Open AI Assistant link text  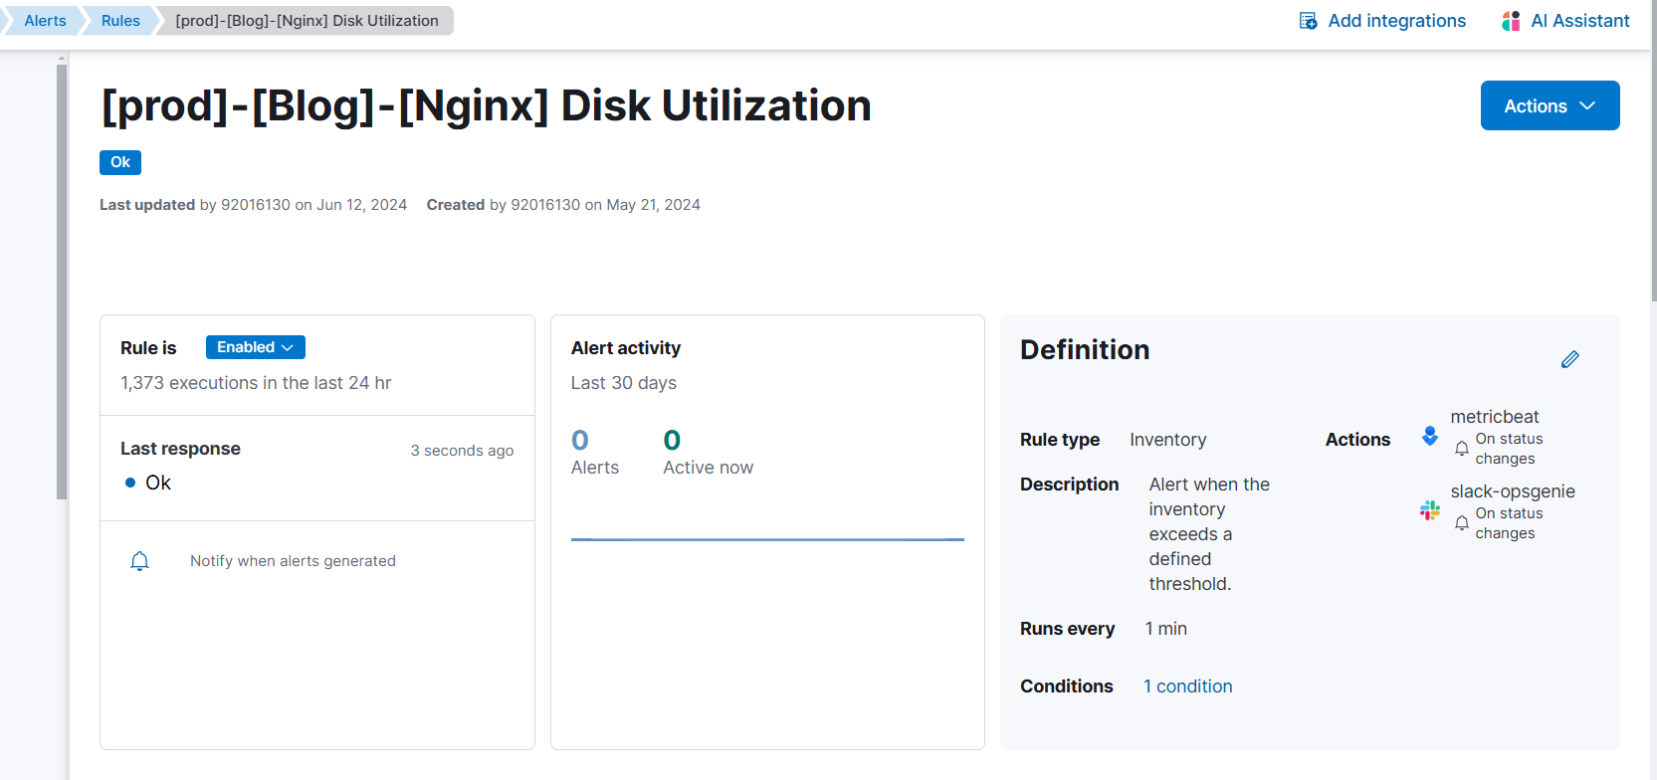coord(1580,21)
